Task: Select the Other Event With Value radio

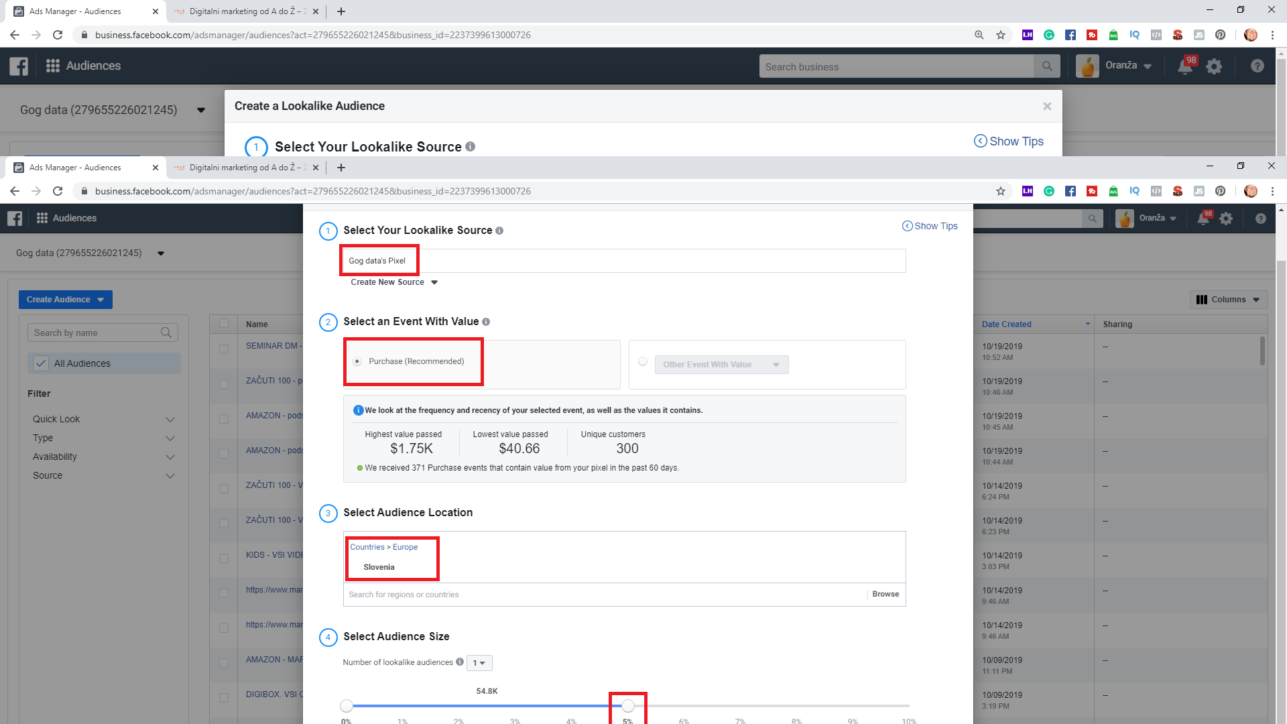Action: pyautogui.click(x=643, y=362)
